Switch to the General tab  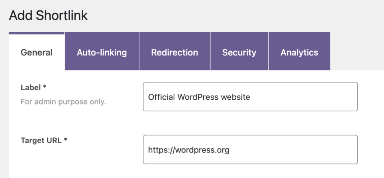tap(37, 51)
